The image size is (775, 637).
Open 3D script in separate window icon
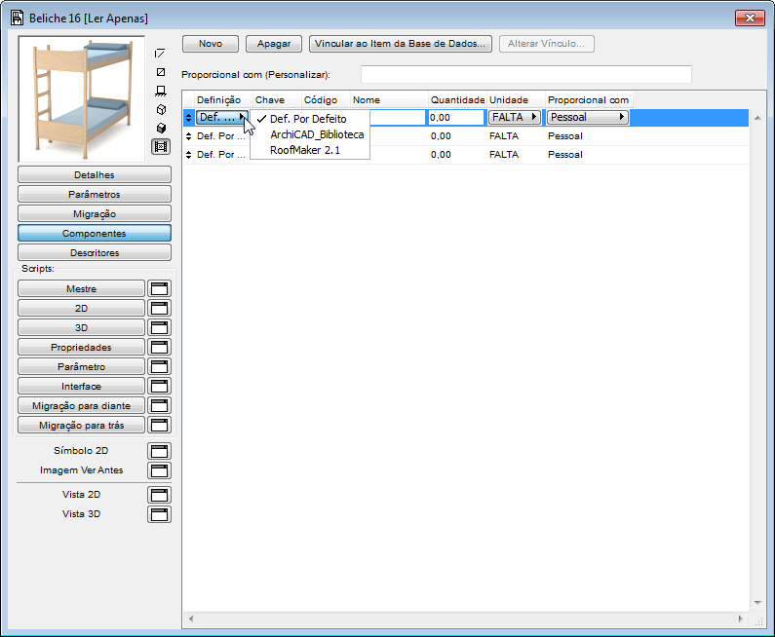(x=159, y=328)
